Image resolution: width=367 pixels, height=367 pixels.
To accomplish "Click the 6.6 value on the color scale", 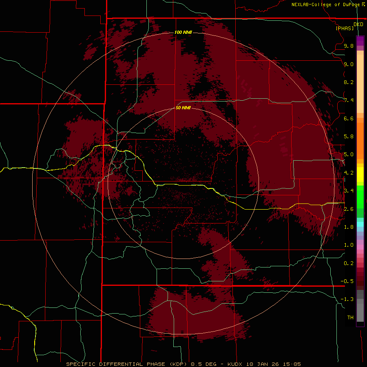I will tap(349, 118).
